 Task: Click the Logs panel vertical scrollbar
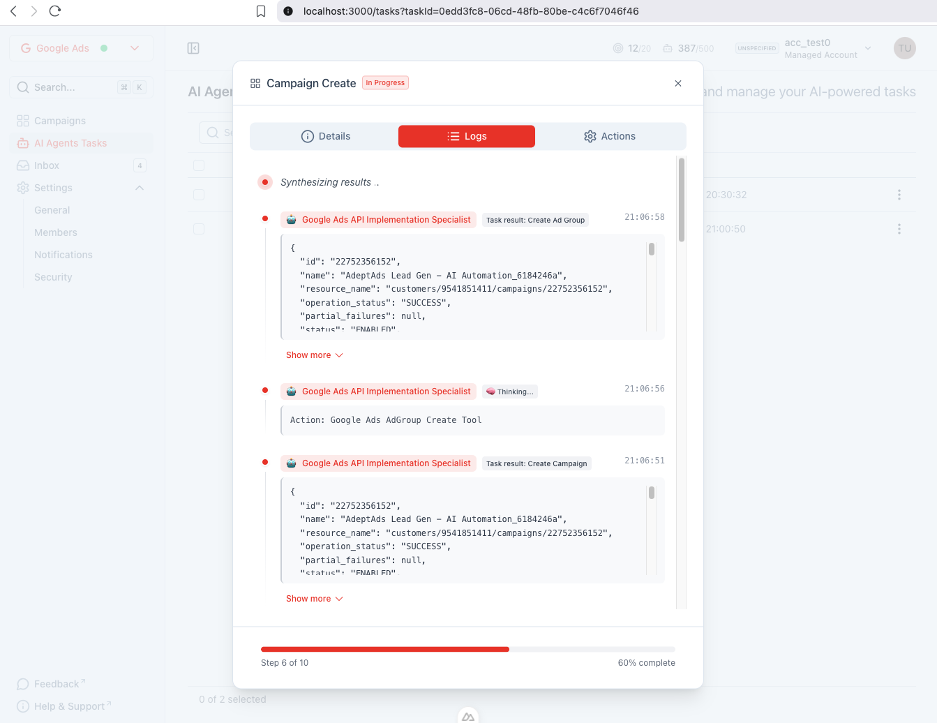click(682, 200)
